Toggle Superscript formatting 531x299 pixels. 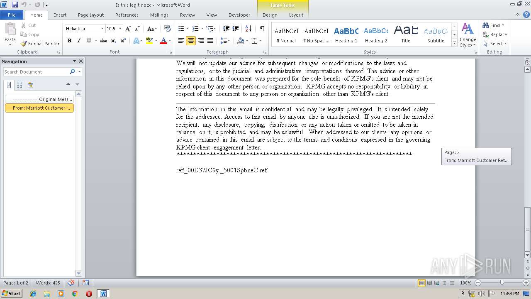tap(123, 41)
